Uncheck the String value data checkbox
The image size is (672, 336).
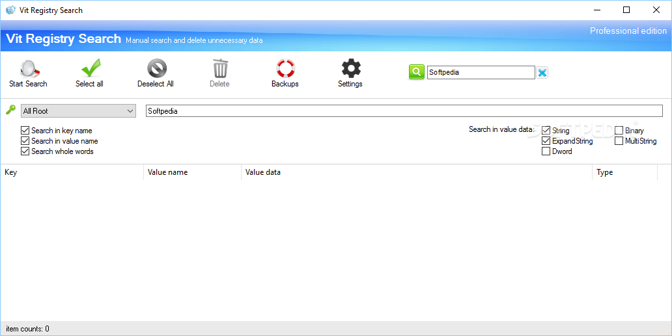[x=546, y=131]
